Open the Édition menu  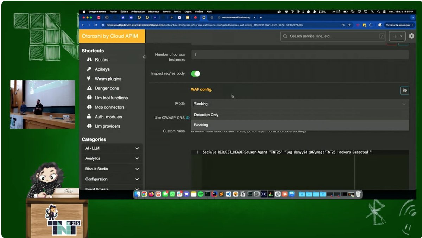point(124,11)
